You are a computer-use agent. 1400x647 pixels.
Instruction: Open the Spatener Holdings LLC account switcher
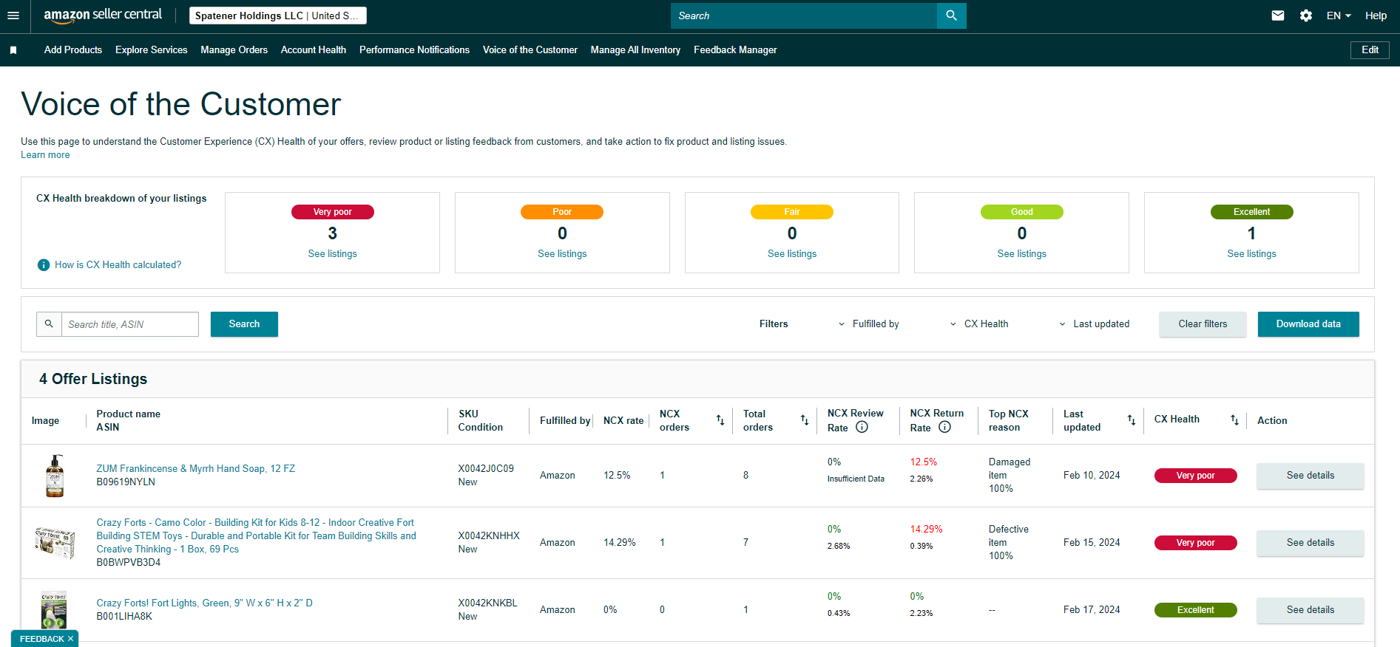278,16
